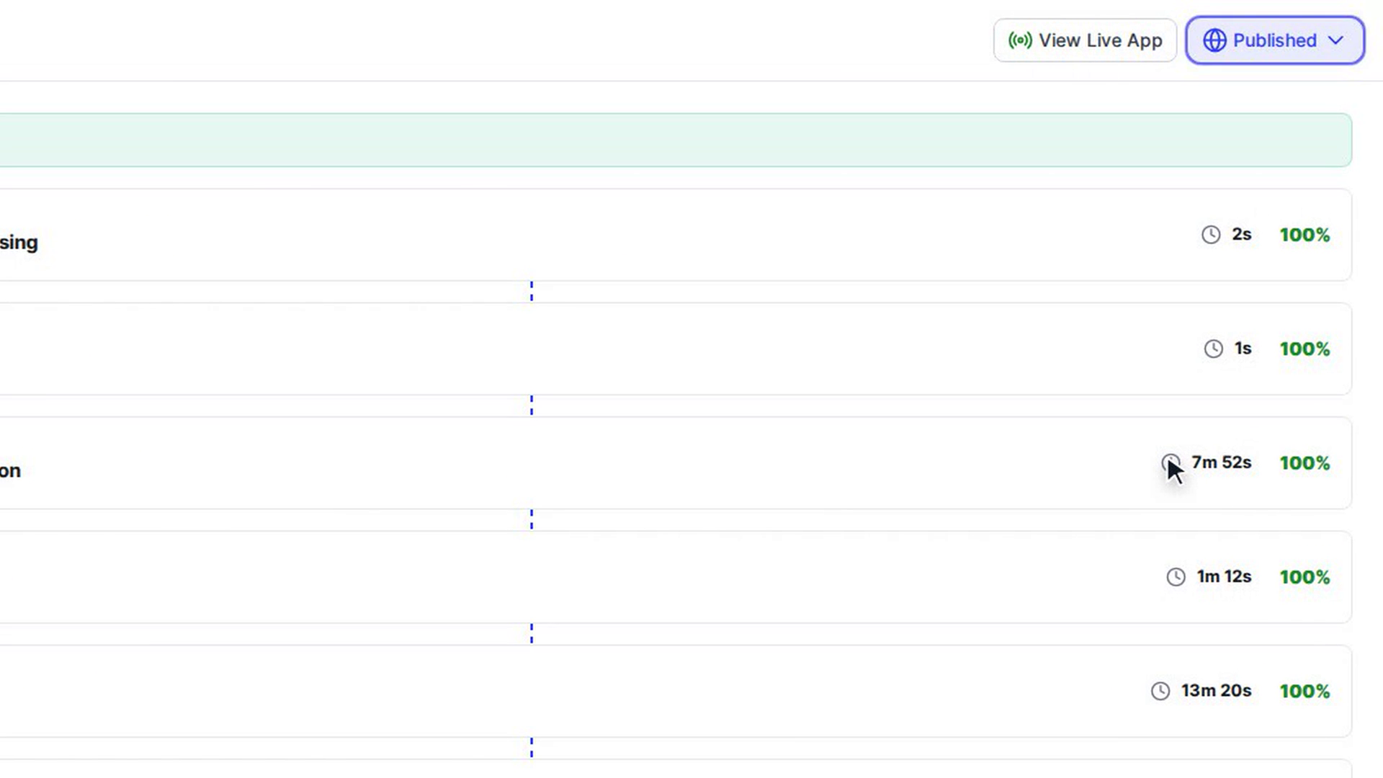This screenshot has width=1383, height=778.
Task: Click the 100% value in the 2s row
Action: tap(1304, 235)
